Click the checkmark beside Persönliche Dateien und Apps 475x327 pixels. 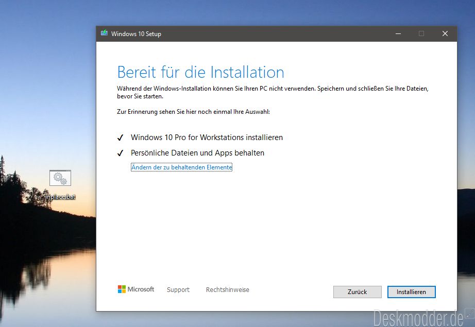pos(120,153)
